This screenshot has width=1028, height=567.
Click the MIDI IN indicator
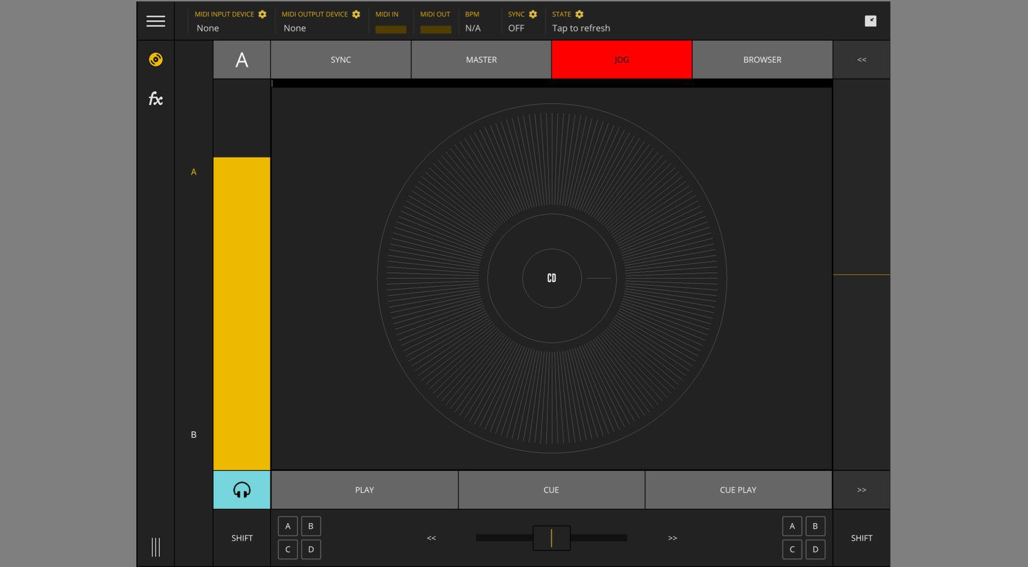391,29
